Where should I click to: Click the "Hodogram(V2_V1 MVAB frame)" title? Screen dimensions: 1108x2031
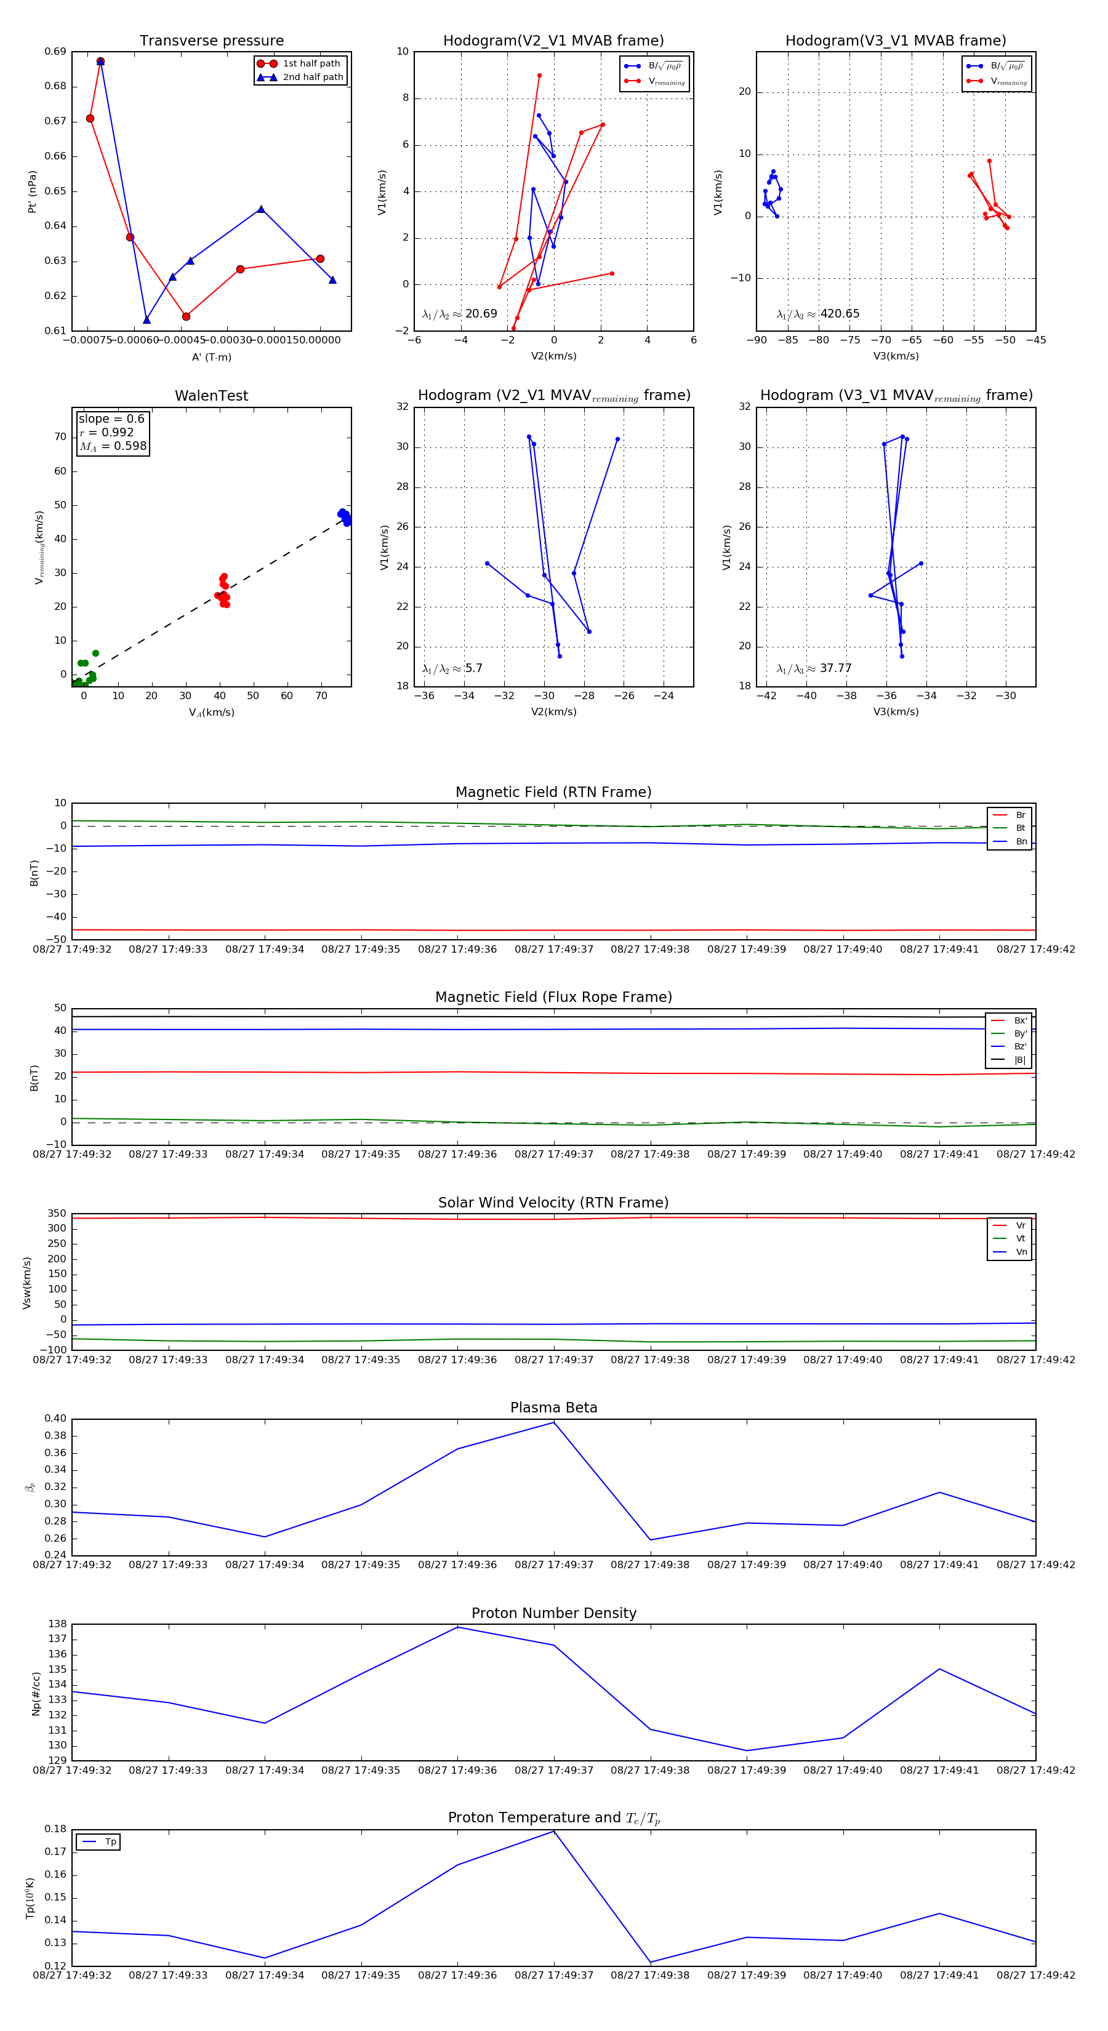(553, 41)
